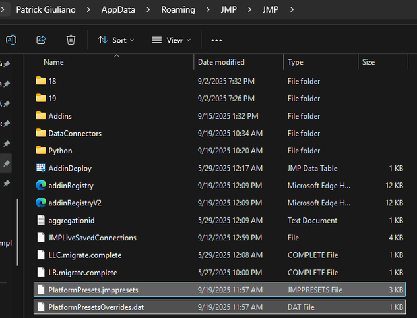Go to Patrick Giuliano in breadcrumb
The image size is (417, 318).
[46, 10]
